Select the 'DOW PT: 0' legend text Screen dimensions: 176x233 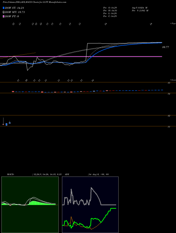coord(12,16)
